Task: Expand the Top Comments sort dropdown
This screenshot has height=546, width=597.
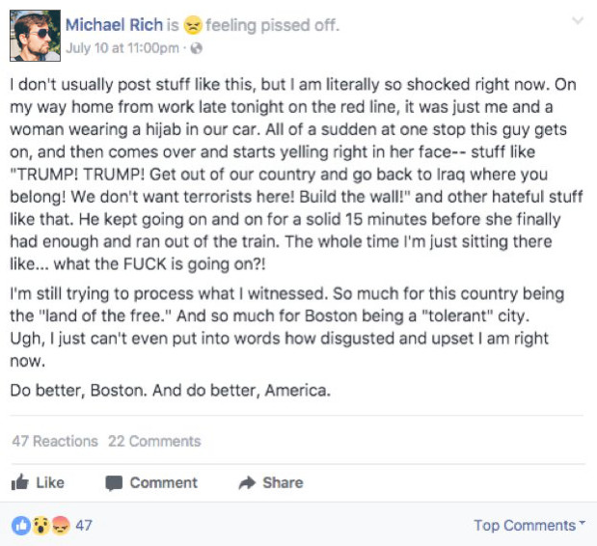Action: (x=529, y=526)
